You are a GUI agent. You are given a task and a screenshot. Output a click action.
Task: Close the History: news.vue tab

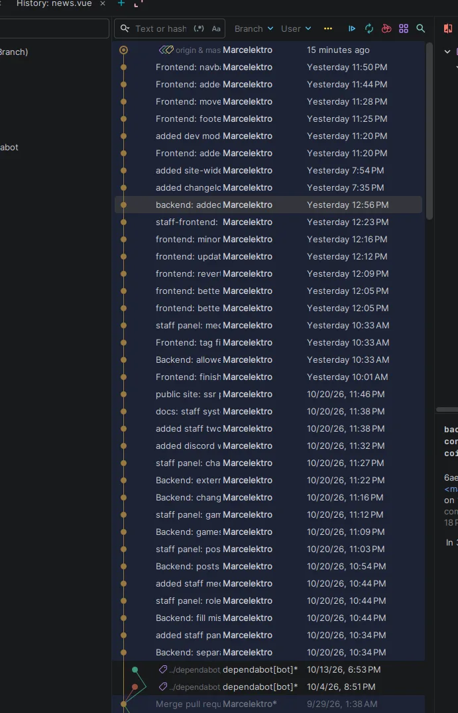[x=103, y=3]
